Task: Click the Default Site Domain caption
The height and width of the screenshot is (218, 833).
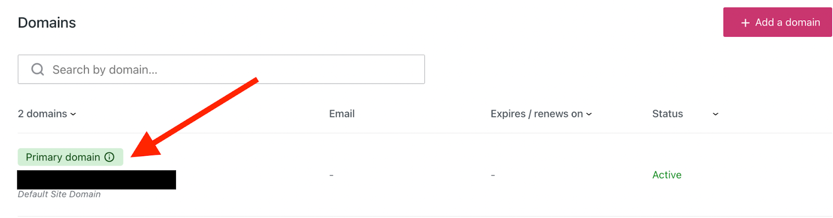Action: 59,194
